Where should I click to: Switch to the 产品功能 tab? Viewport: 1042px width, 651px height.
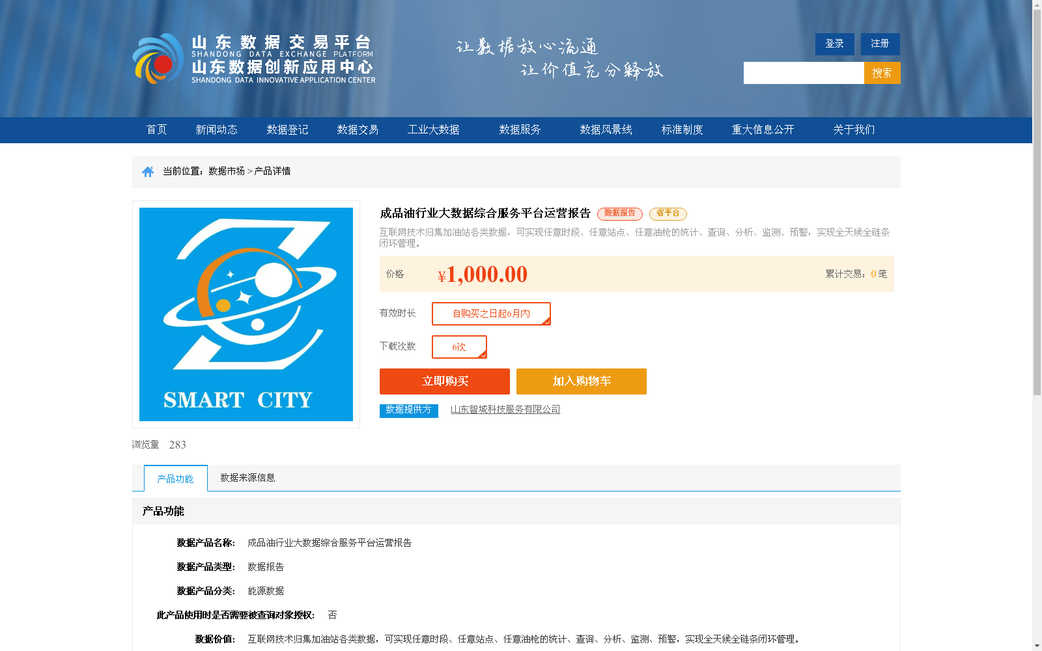[x=176, y=478]
